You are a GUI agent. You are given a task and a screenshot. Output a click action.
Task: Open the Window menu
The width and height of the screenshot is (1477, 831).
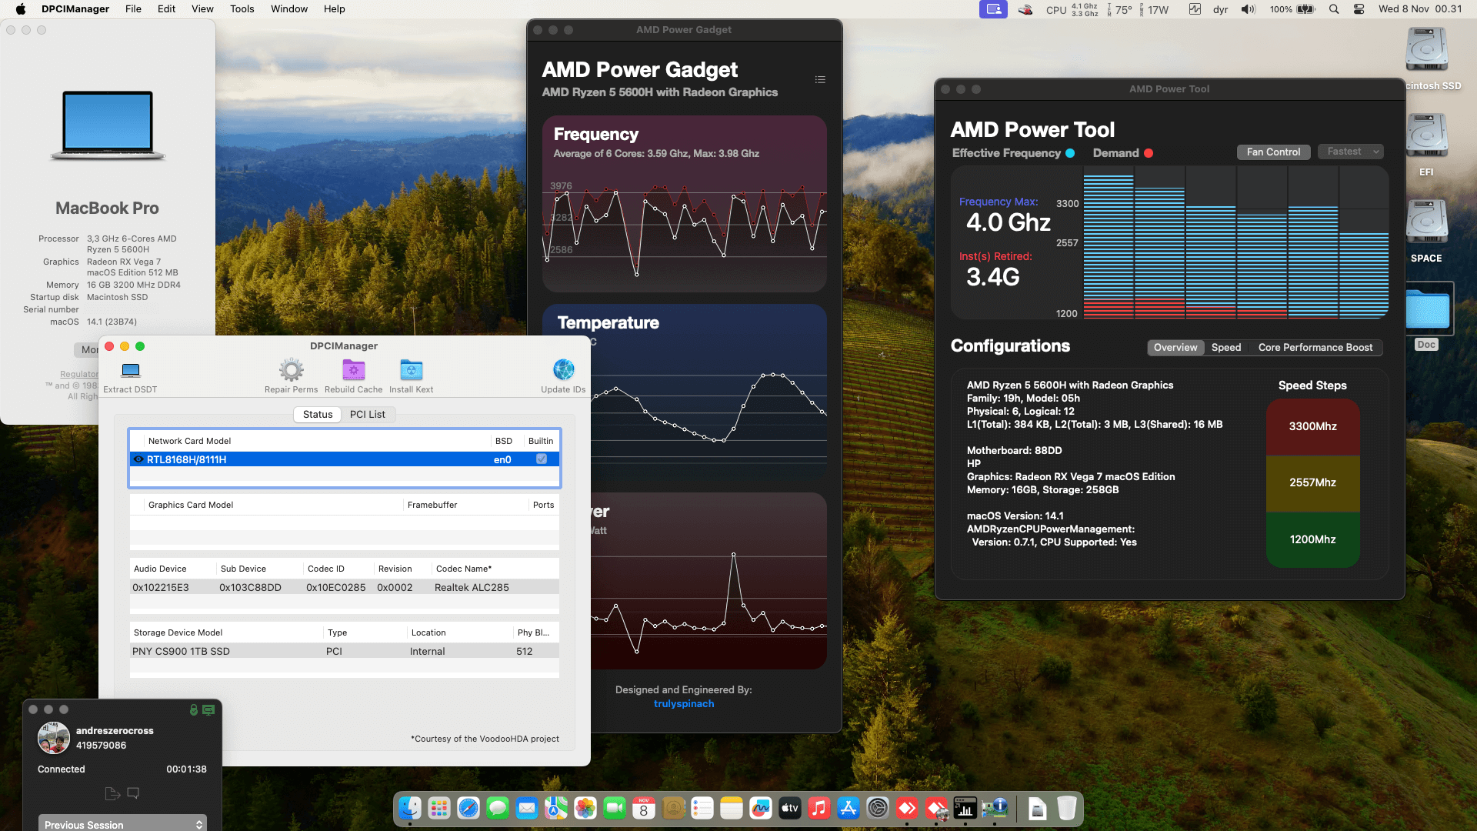(289, 9)
